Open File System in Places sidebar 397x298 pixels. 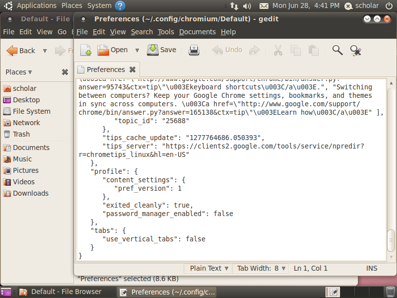click(27, 111)
